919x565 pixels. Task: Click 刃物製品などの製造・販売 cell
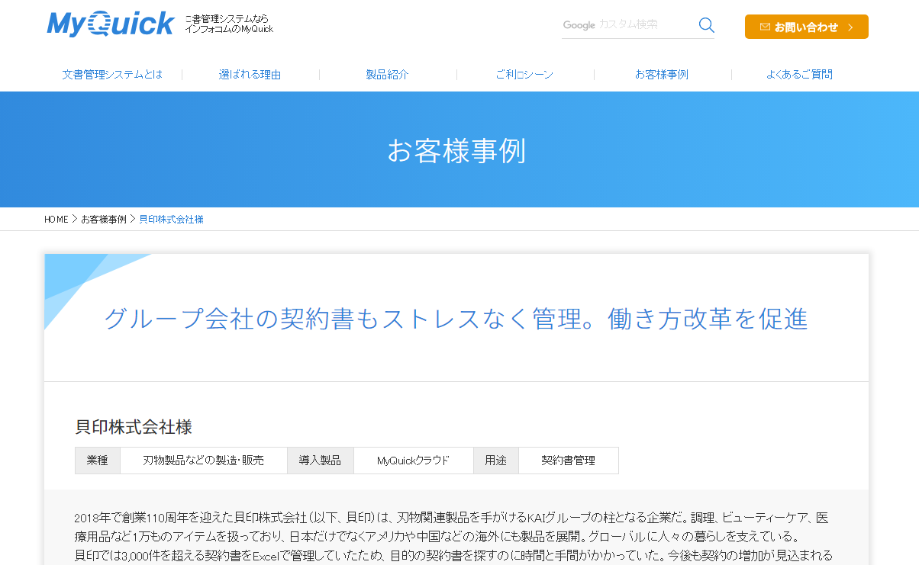[x=204, y=461]
